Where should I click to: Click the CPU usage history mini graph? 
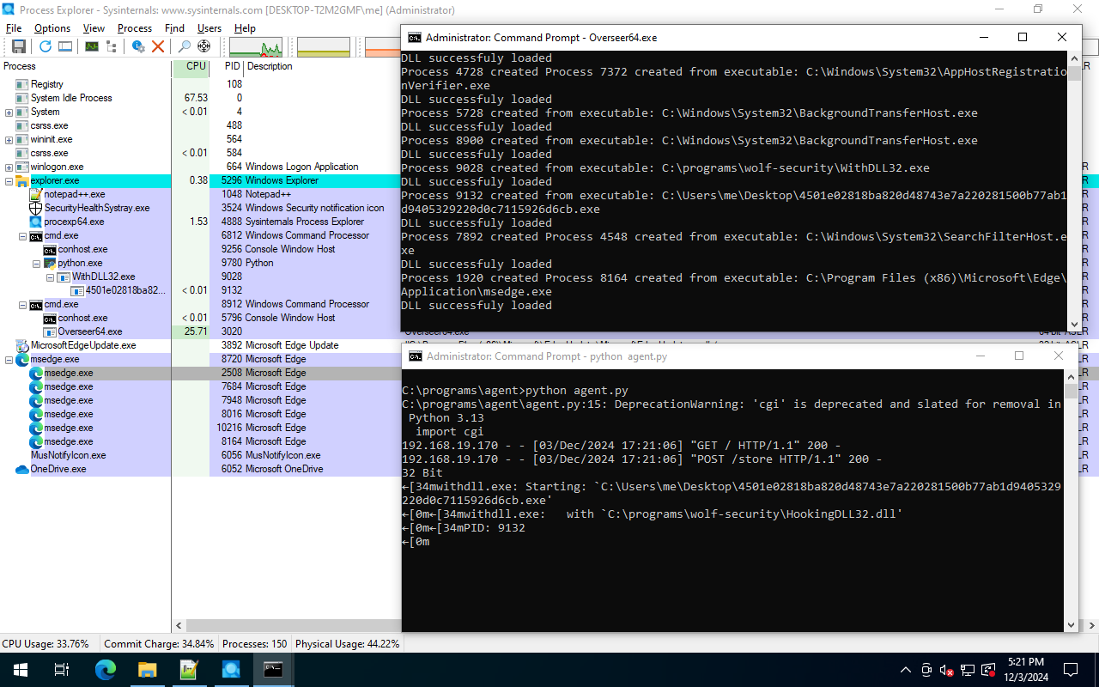tap(255, 46)
